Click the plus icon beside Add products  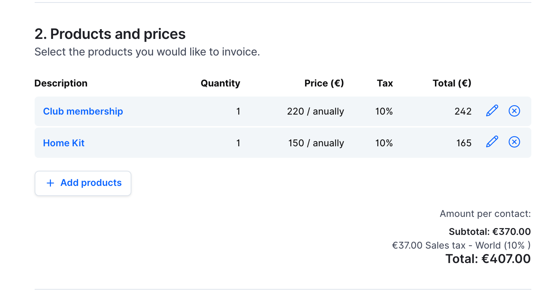pyautogui.click(x=51, y=183)
